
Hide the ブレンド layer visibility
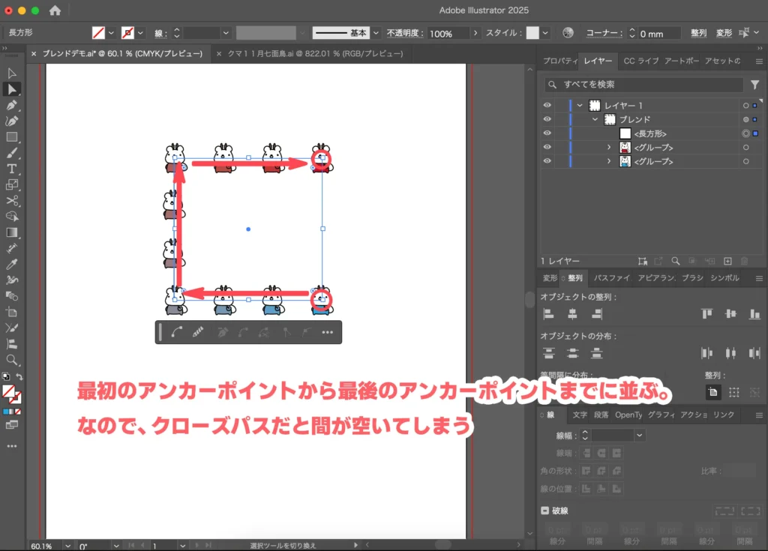547,119
